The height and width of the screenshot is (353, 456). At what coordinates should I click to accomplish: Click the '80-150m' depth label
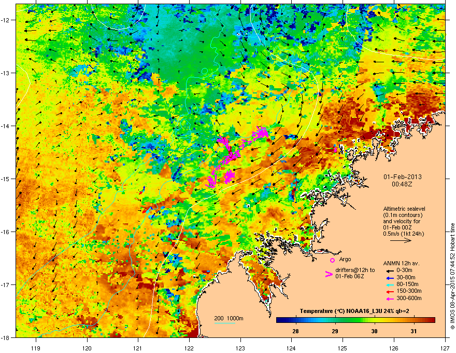tap(408, 284)
